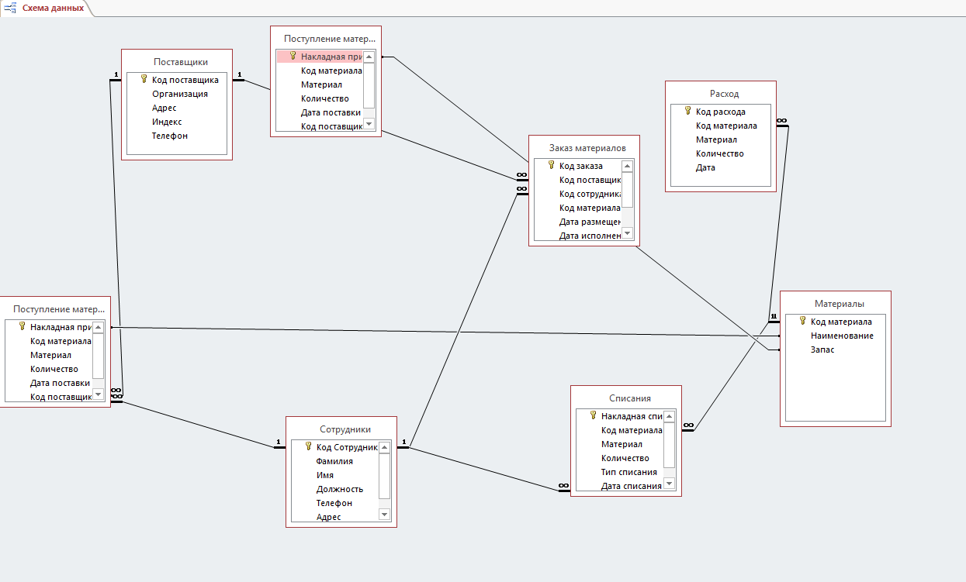Select Телефон field in Сотрудники
This screenshot has height=582, width=966.
335,503
